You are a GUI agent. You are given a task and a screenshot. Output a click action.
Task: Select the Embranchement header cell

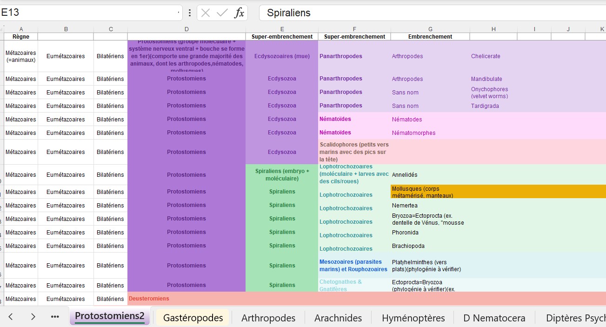pyautogui.click(x=430, y=37)
